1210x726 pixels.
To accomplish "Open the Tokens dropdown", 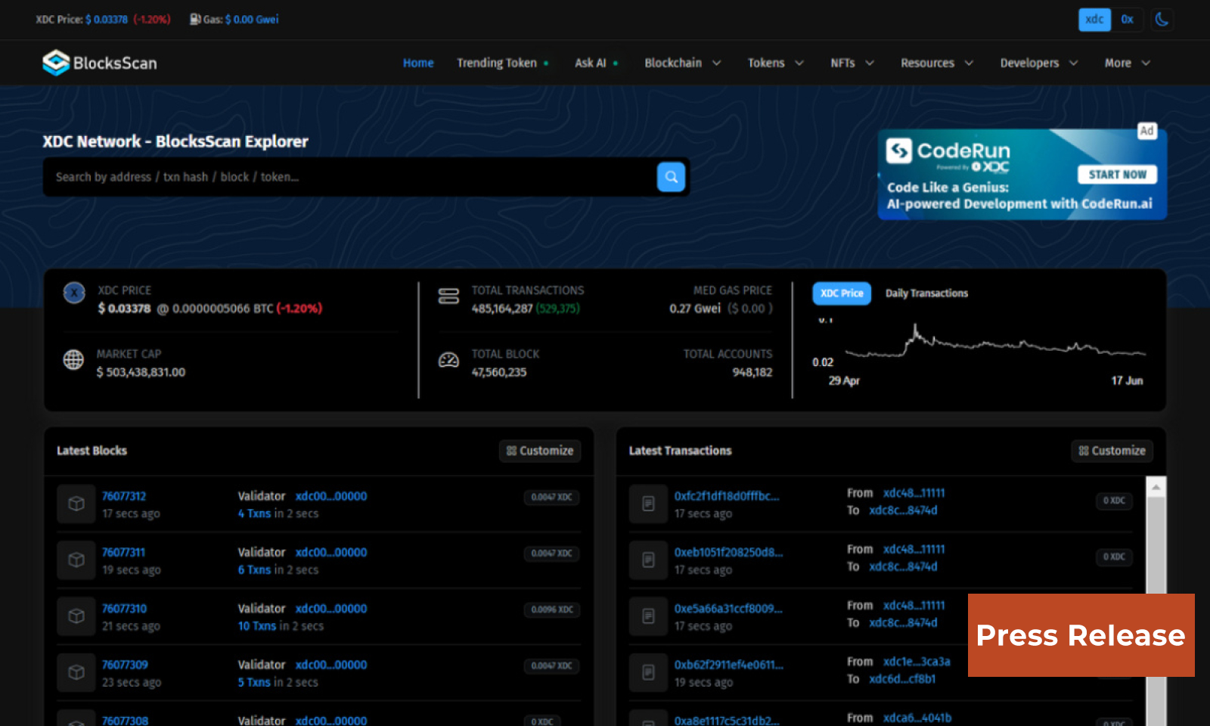I will point(774,63).
